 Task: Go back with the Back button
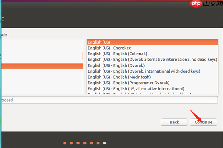coord(174,122)
